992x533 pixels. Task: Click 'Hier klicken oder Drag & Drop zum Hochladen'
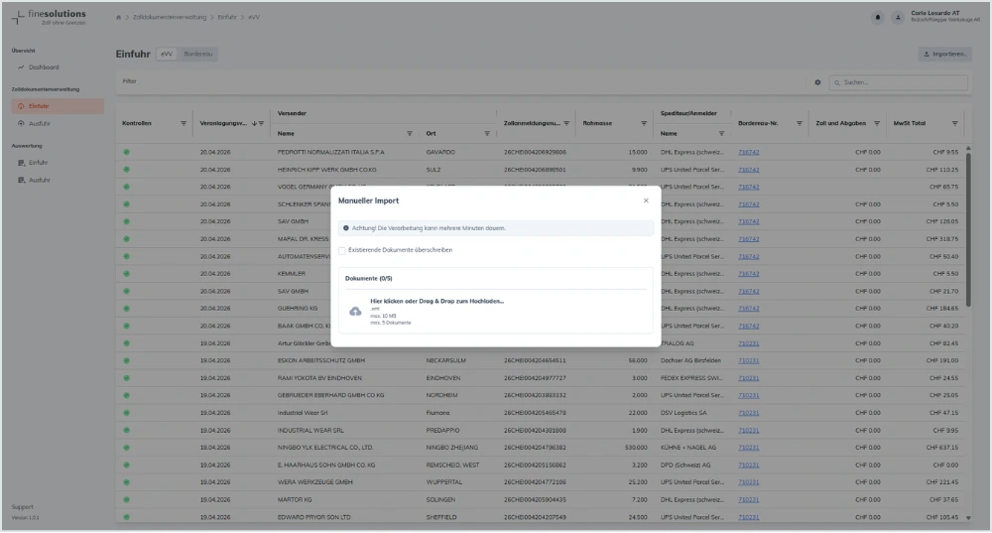point(437,302)
